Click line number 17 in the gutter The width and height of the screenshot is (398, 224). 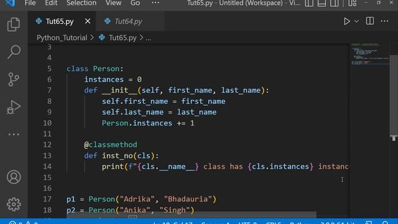tap(47, 199)
